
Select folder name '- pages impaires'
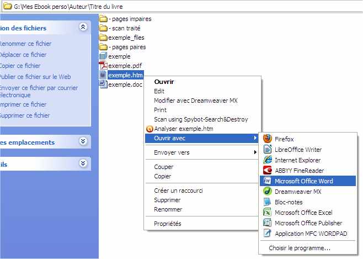click(130, 19)
